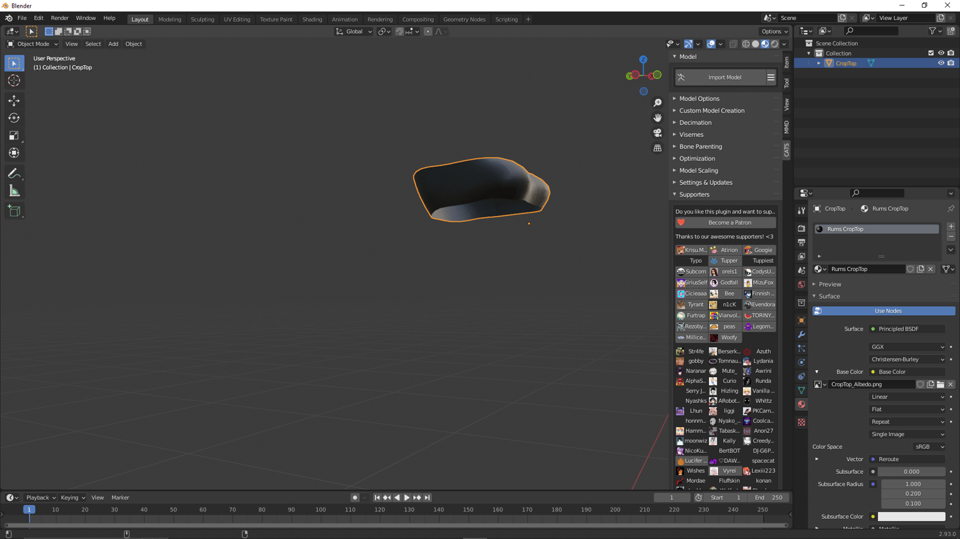
Task: Toggle Collection visibility eye in outliner
Action: coord(941,53)
